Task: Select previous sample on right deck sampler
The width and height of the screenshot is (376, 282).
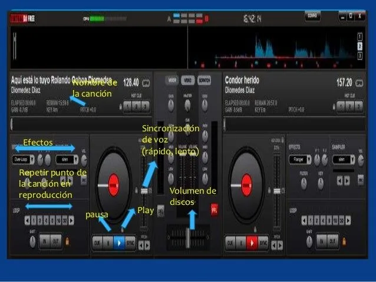Action: coord(340,181)
